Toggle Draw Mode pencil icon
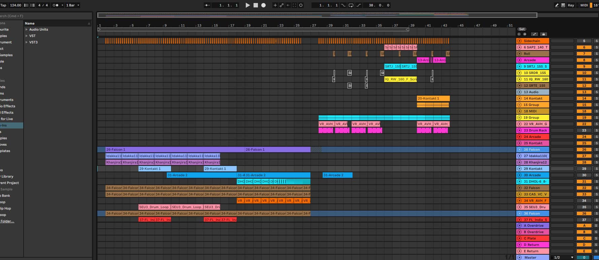Screen dimensions: 599x260 [557, 5]
